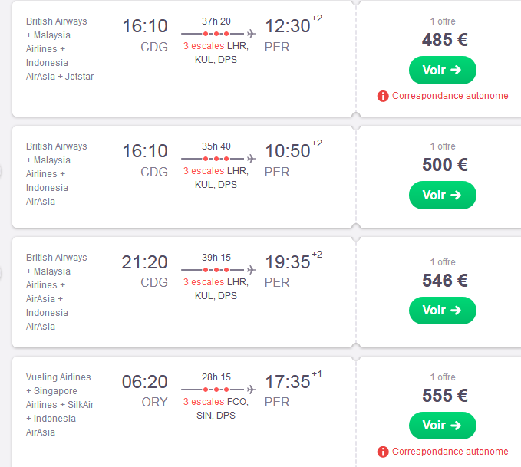The width and height of the screenshot is (521, 467).
Task: Click the 10:50 PER arrival time
Action: [x=288, y=152]
